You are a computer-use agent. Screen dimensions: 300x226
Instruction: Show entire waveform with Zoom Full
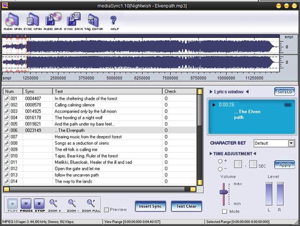91,205
